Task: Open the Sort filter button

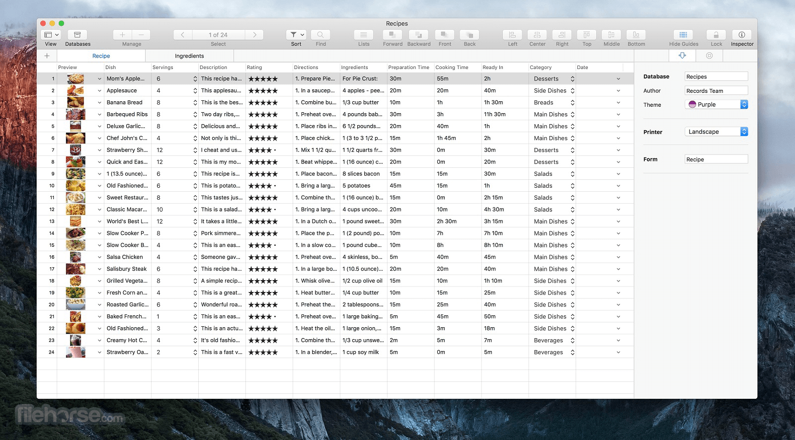Action: 296,35
